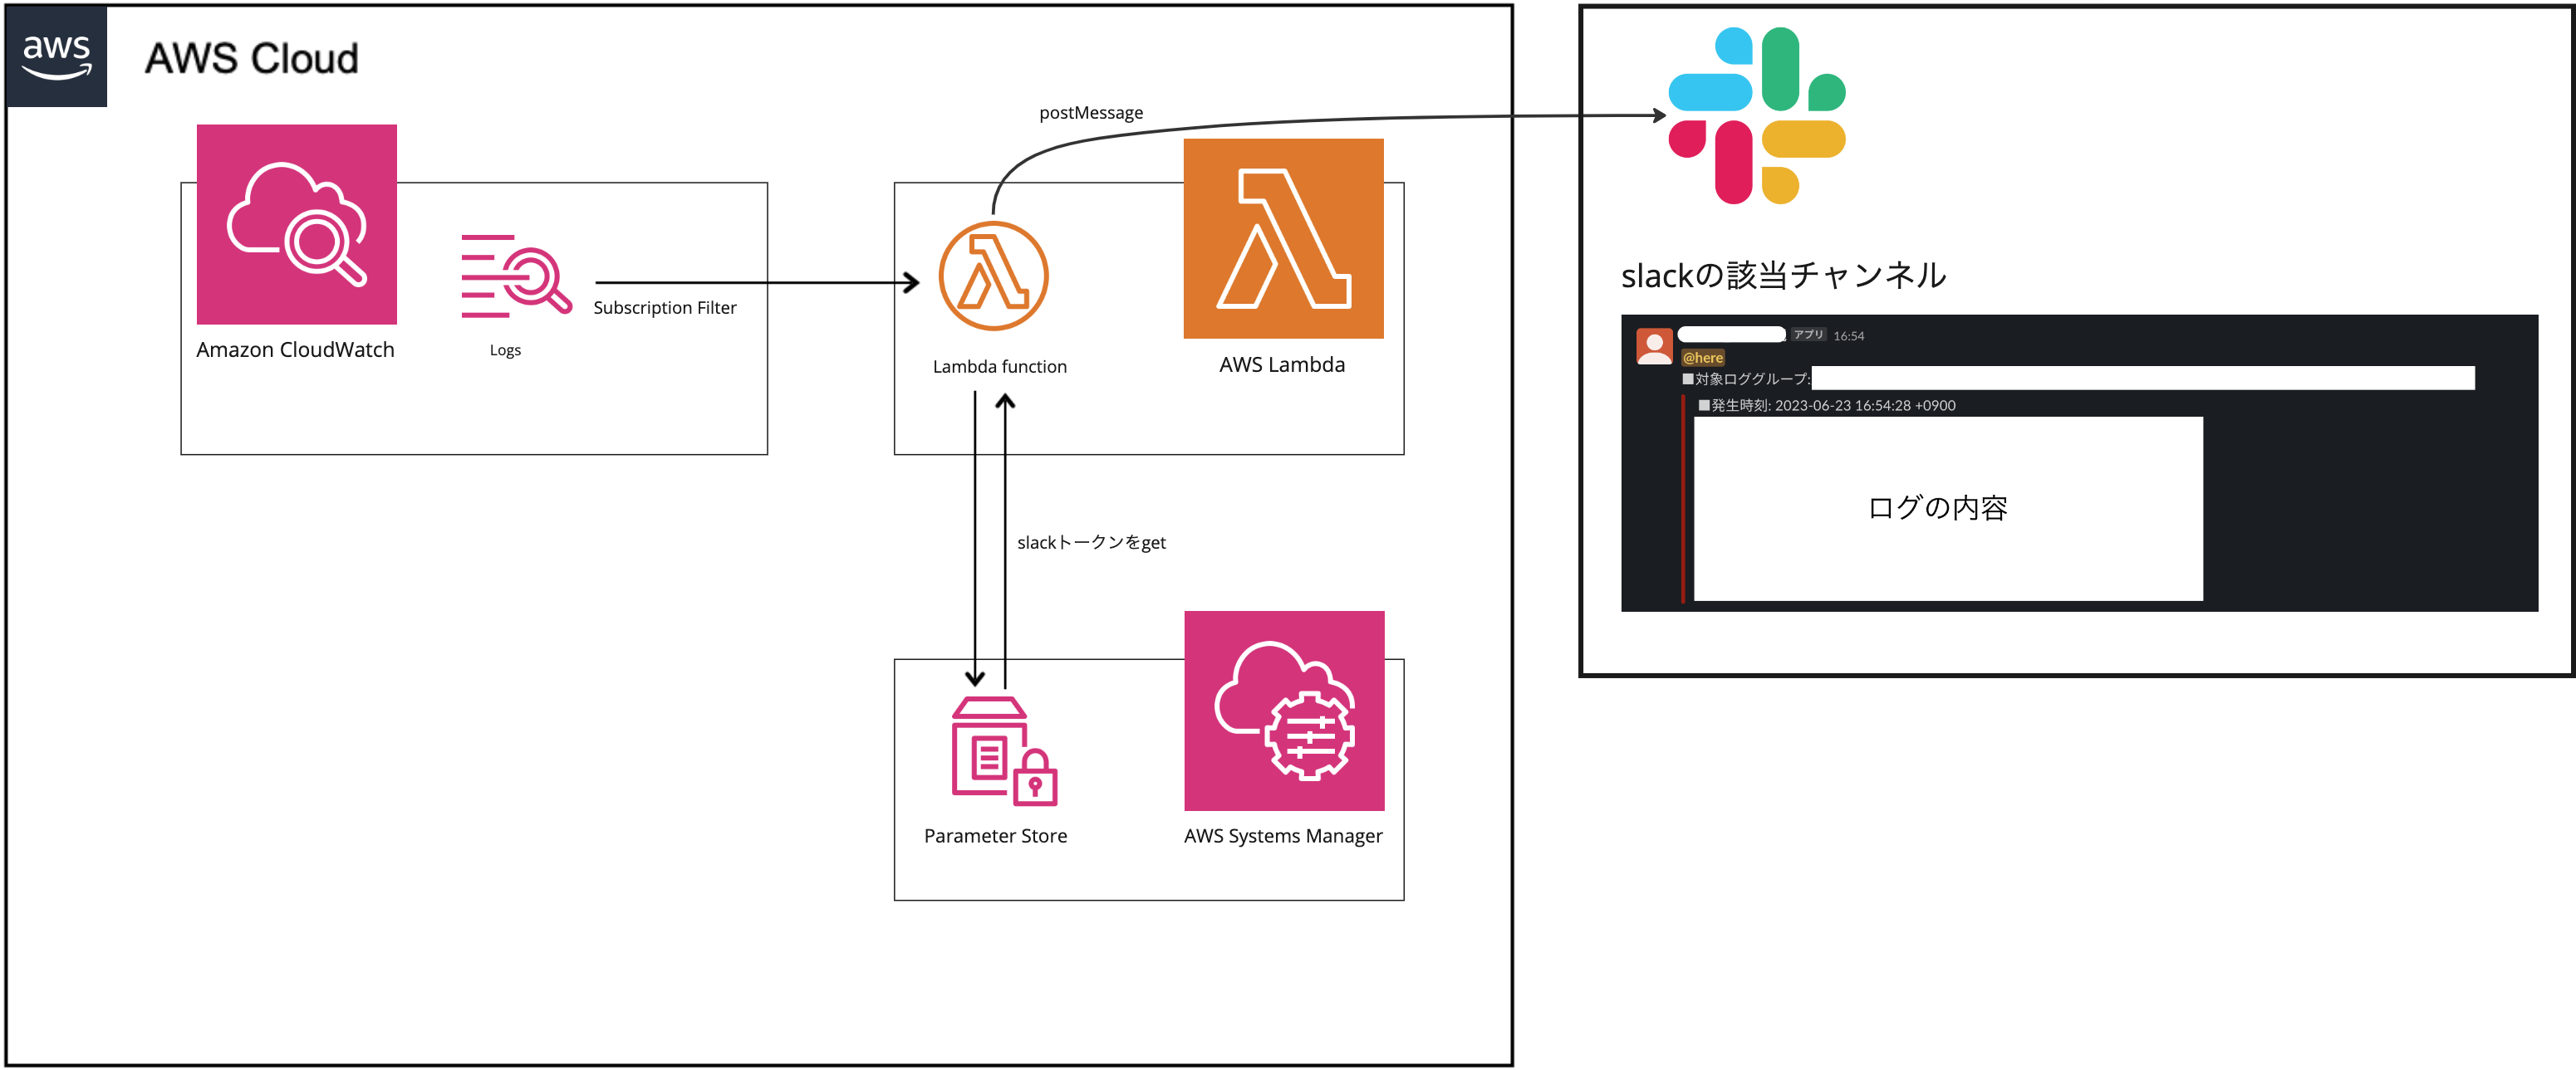Click the Slack message user avatar

[x=1654, y=345]
